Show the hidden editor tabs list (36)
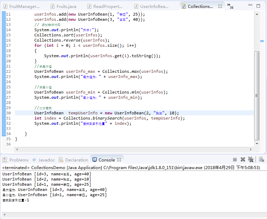267x219 pixels. [230, 6]
